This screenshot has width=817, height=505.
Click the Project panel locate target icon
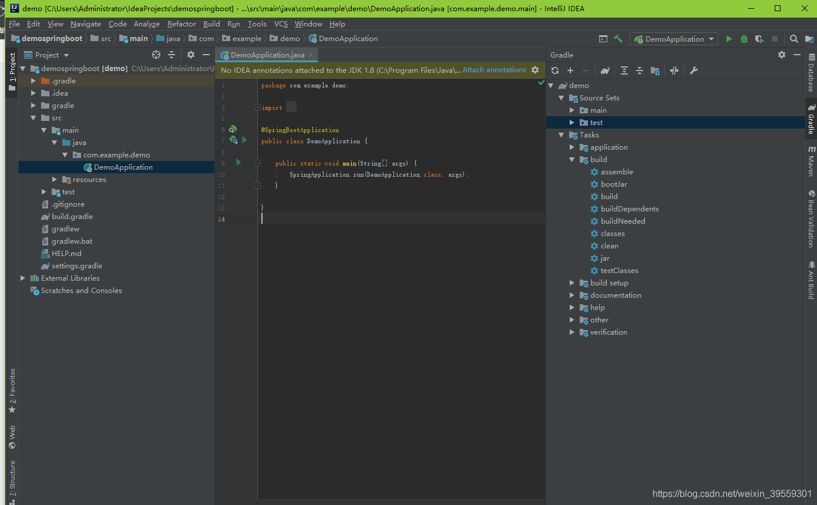[x=156, y=55]
